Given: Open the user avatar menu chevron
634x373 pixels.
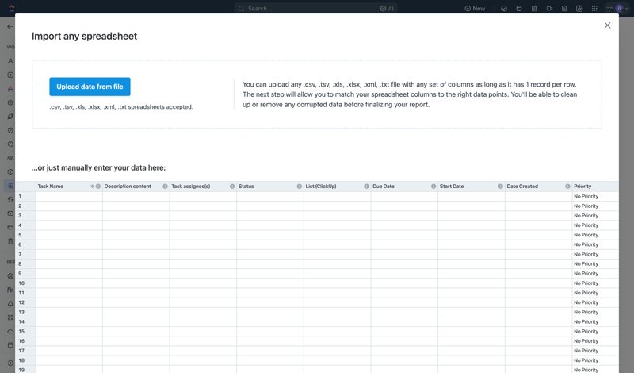Looking at the screenshot, I should point(627,9).
